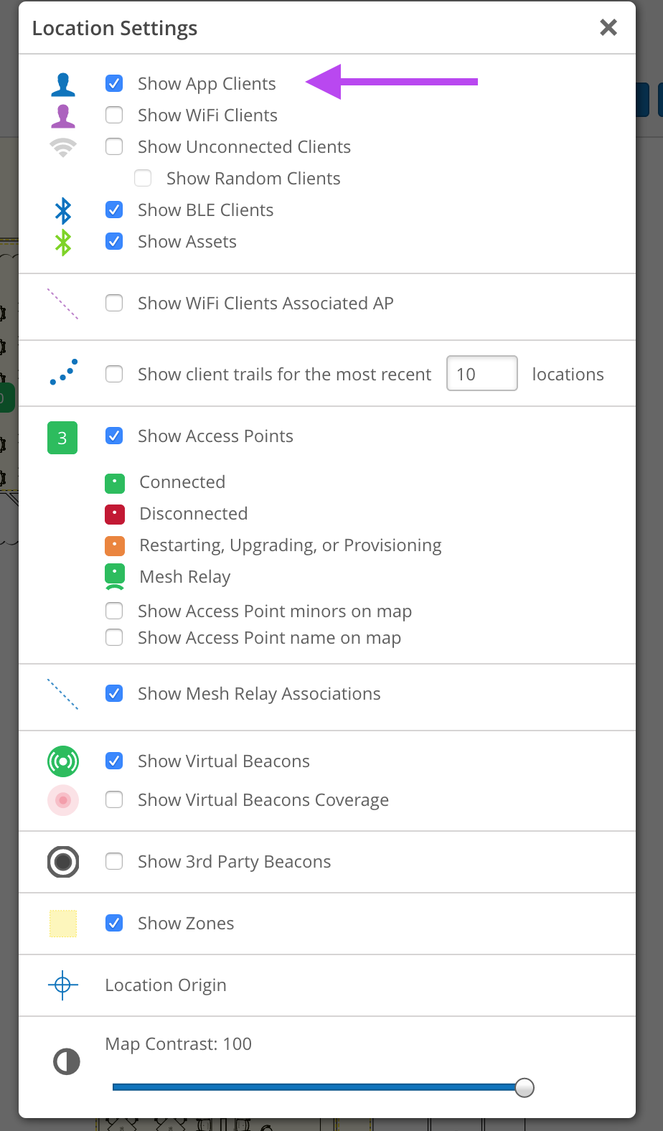Screen dimensions: 663x1131
Task: Click the blue App Clients person icon
Action: pyautogui.click(x=63, y=84)
